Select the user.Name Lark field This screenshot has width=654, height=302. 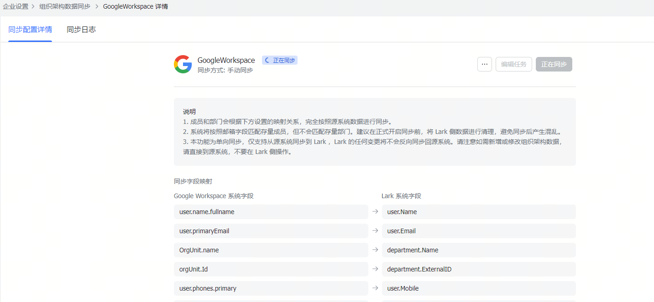click(479, 212)
